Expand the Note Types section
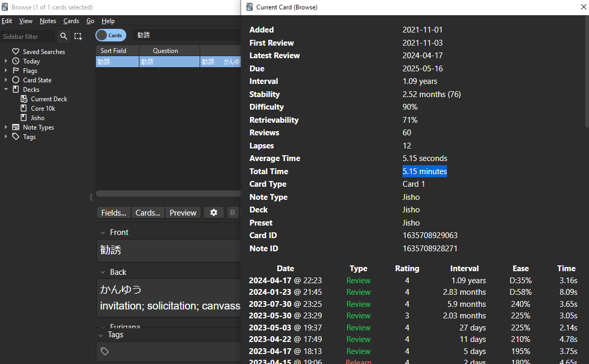This screenshot has height=364, width=589. (6, 127)
